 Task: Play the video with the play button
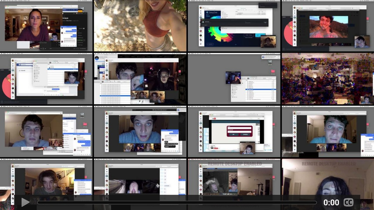[25, 202]
